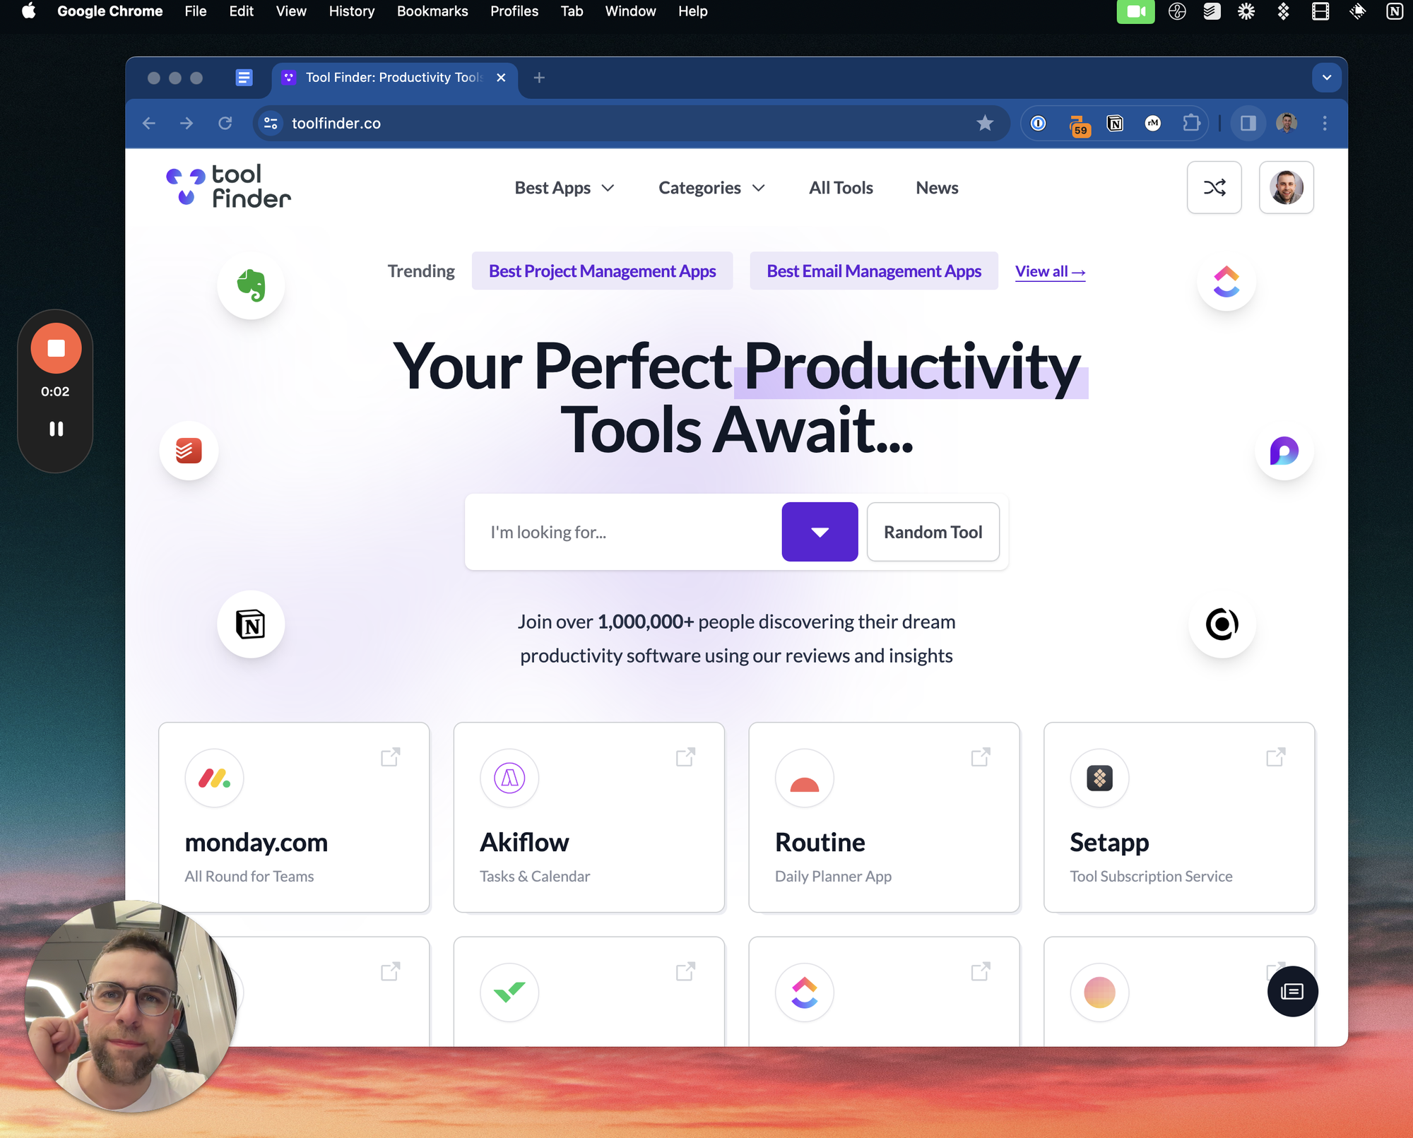Viewport: 1413px width, 1138px height.
Task: Click the dropdown arrow beside search bar
Action: point(820,532)
